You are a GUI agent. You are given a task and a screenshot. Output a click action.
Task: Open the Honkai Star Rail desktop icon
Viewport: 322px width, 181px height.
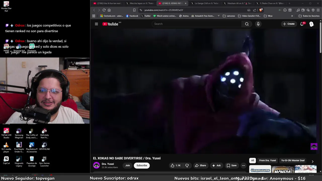point(6,7)
